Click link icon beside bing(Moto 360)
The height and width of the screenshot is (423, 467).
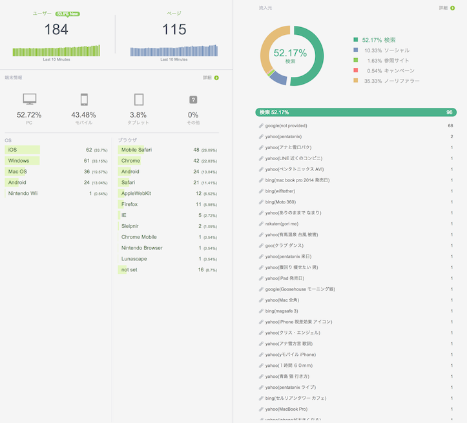click(x=261, y=202)
